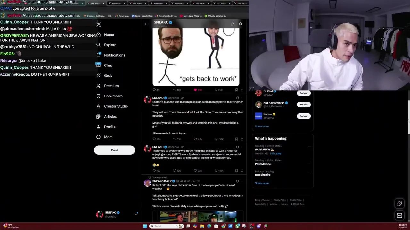Open Home in the X sidebar
The width and height of the screenshot is (410, 230).
click(105, 34)
